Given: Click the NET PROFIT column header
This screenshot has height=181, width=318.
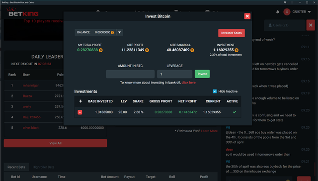Looking at the screenshot, I should click(x=188, y=101).
